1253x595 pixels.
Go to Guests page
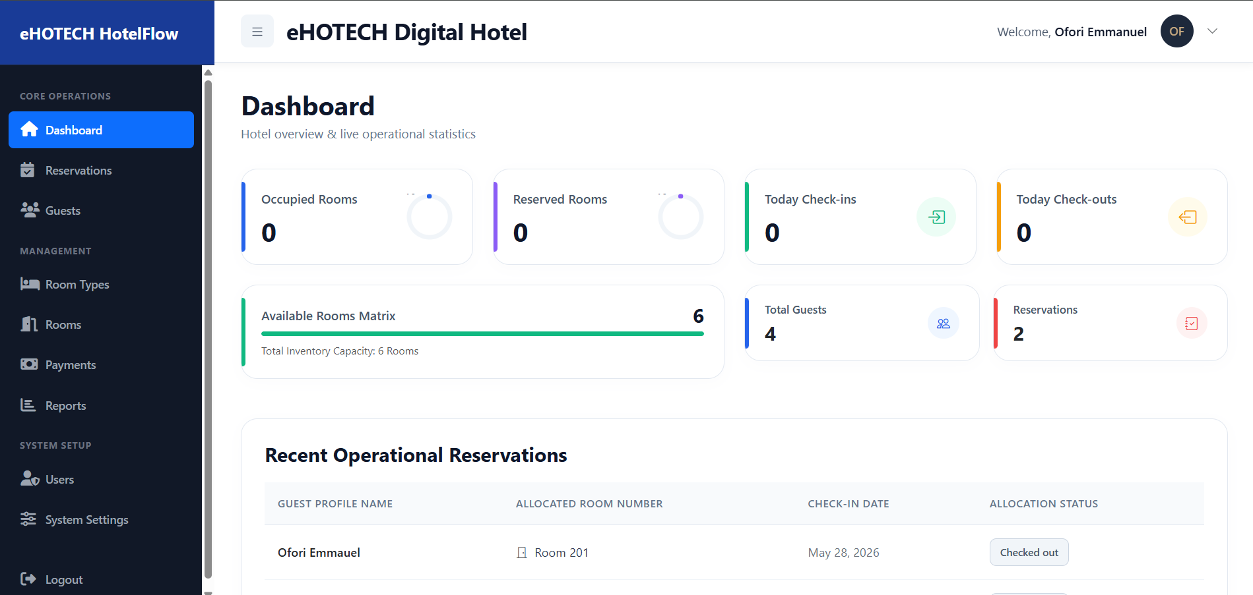101,210
